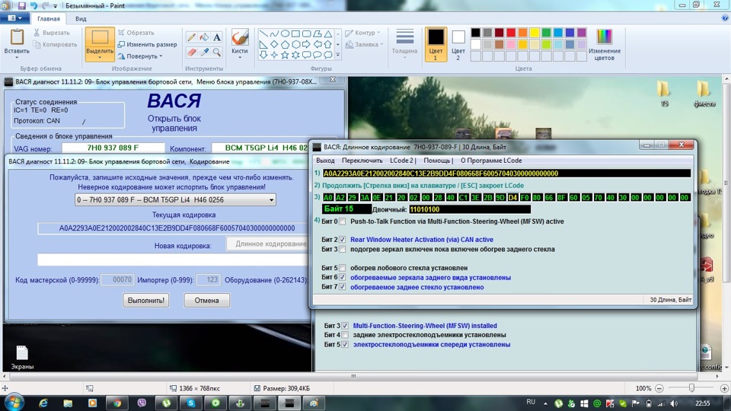Toggle Бит 5 обогрев лобового стекла checkbox

[342, 268]
